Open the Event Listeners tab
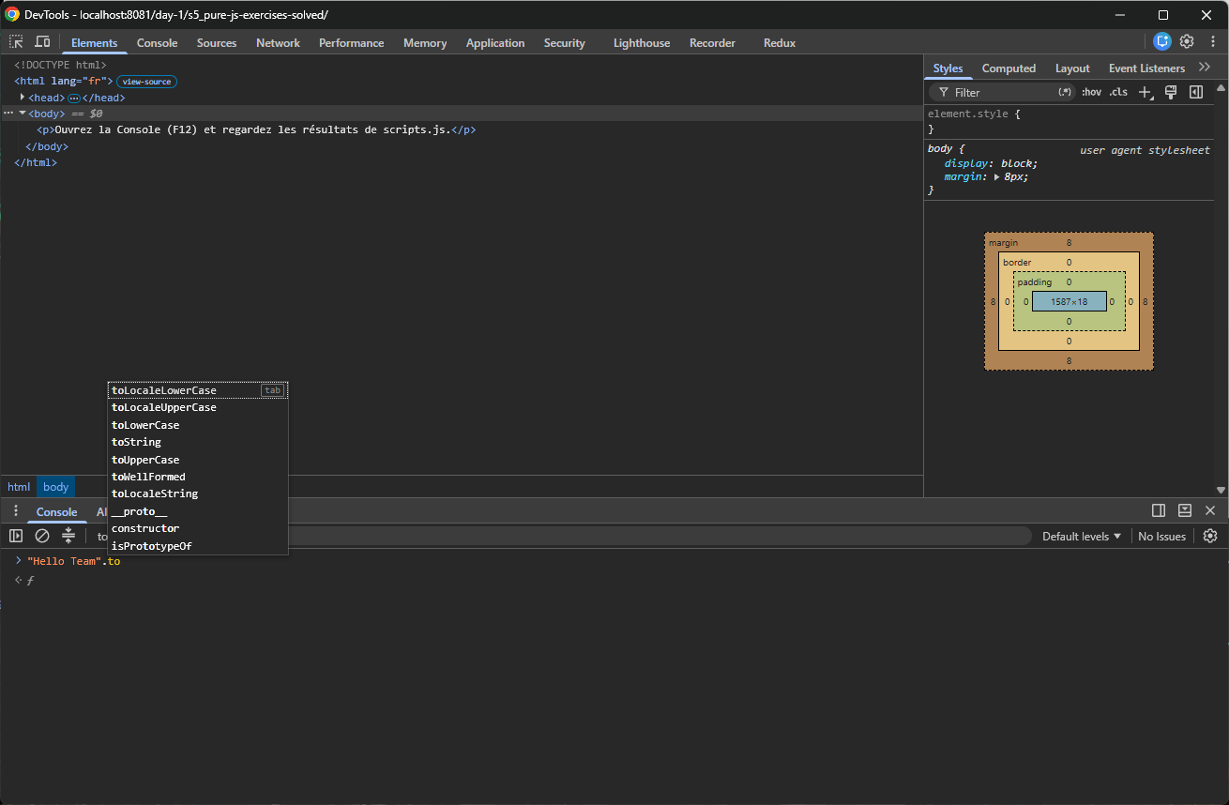 pyautogui.click(x=1146, y=68)
